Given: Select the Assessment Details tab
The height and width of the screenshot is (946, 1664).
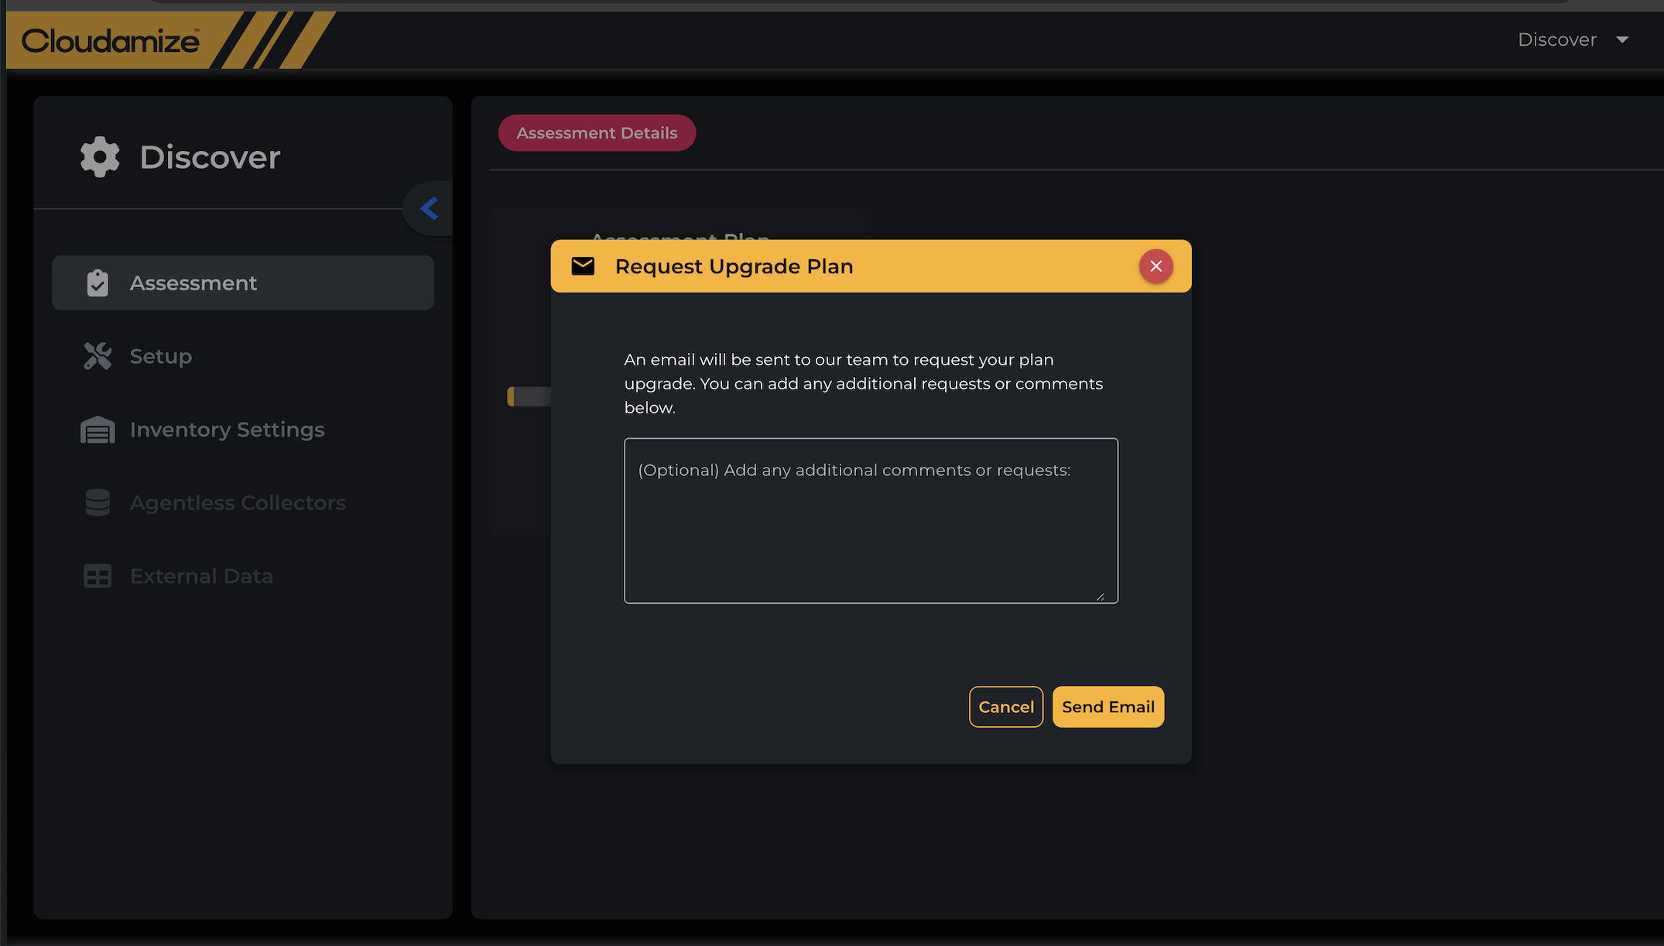Looking at the screenshot, I should point(597,133).
